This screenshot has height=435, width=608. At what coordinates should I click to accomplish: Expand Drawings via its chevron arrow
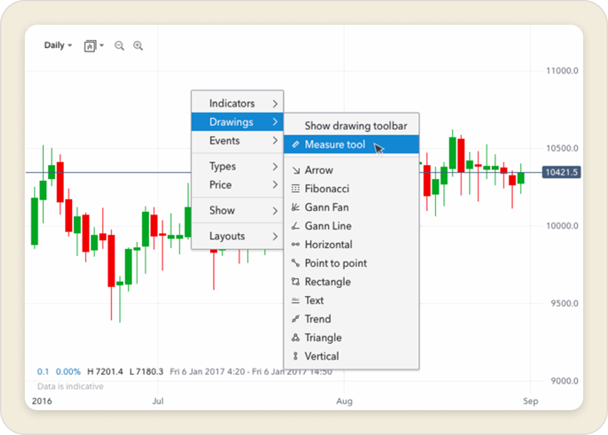click(275, 122)
